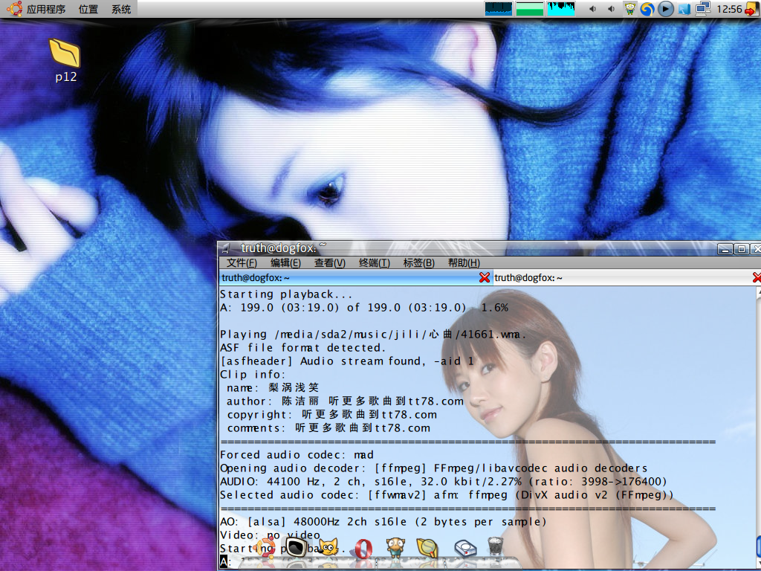Minimize the truth@dogfox terminal window

coord(725,249)
